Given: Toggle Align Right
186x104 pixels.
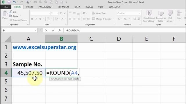Looking at the screenshot, I should coord(78,19).
